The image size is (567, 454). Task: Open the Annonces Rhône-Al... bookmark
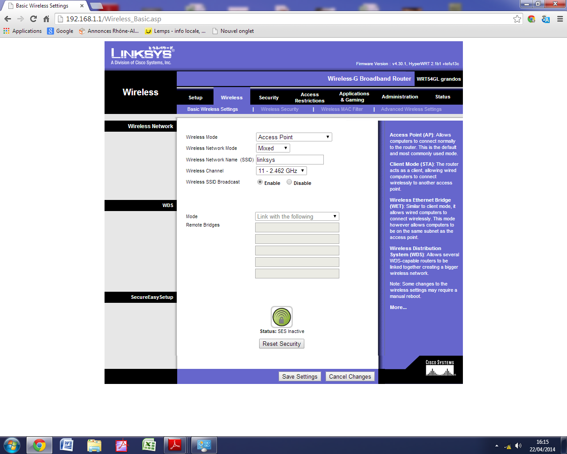pyautogui.click(x=109, y=31)
